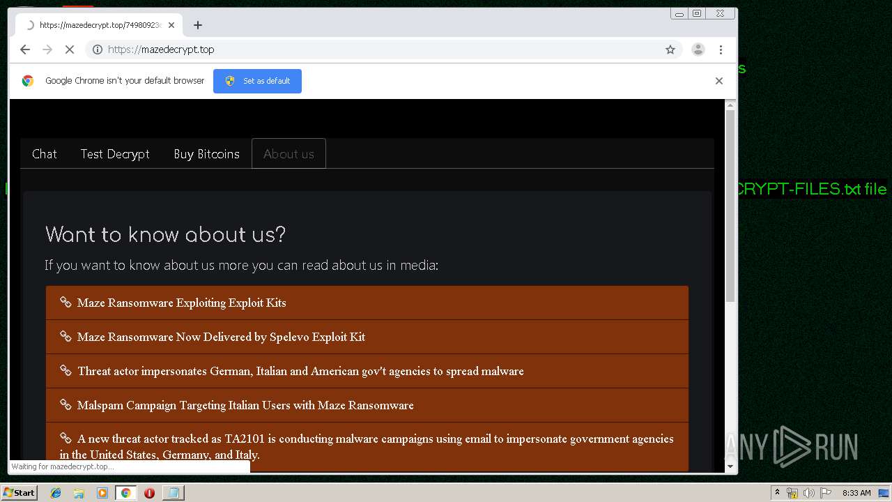Click the page scrollbar down arrow
Viewport: 892px width, 502px height.
click(x=730, y=466)
